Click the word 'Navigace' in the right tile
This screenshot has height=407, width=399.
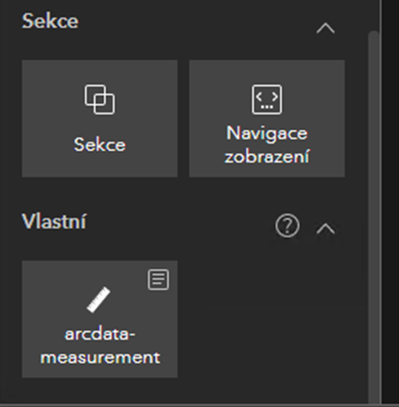click(267, 133)
